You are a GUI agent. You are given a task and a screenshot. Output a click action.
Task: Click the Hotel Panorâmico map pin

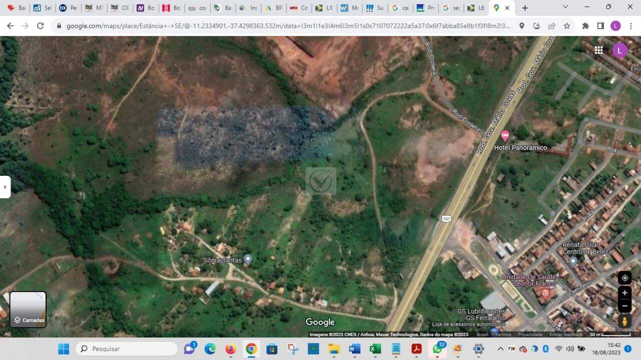pos(505,135)
